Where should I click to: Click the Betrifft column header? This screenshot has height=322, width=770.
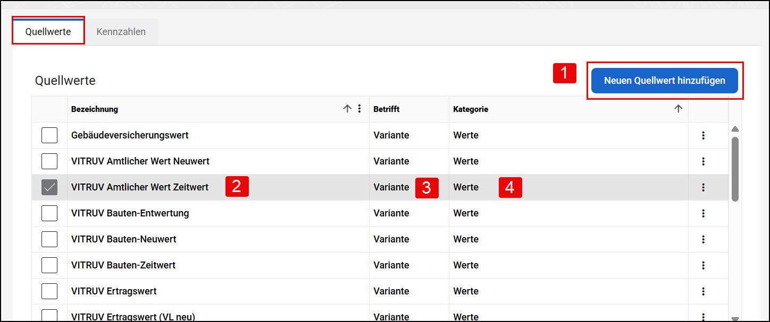point(387,109)
